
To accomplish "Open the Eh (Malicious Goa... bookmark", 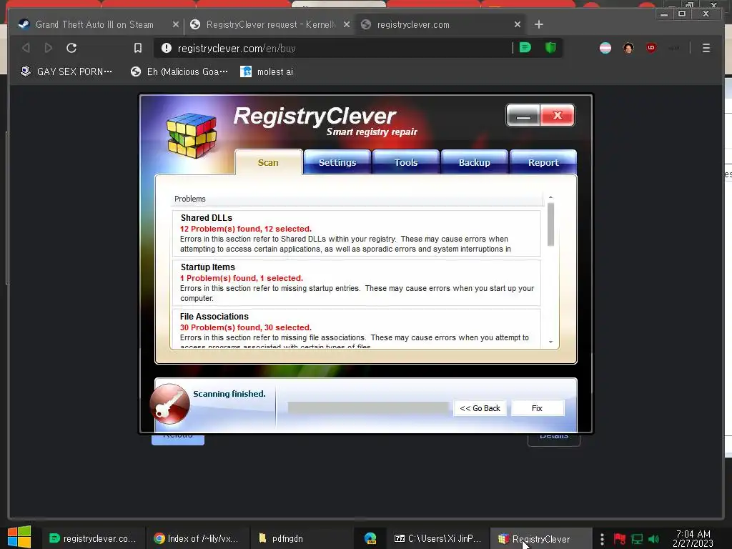I will coord(179,71).
